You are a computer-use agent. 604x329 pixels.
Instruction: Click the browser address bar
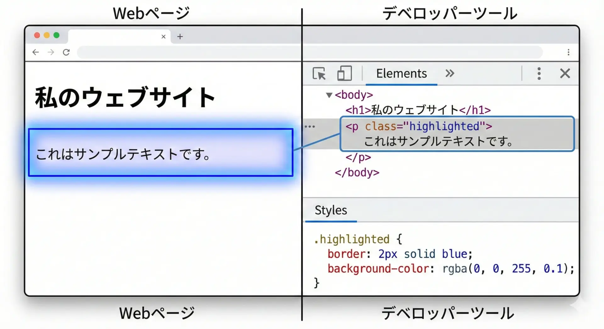(310, 52)
